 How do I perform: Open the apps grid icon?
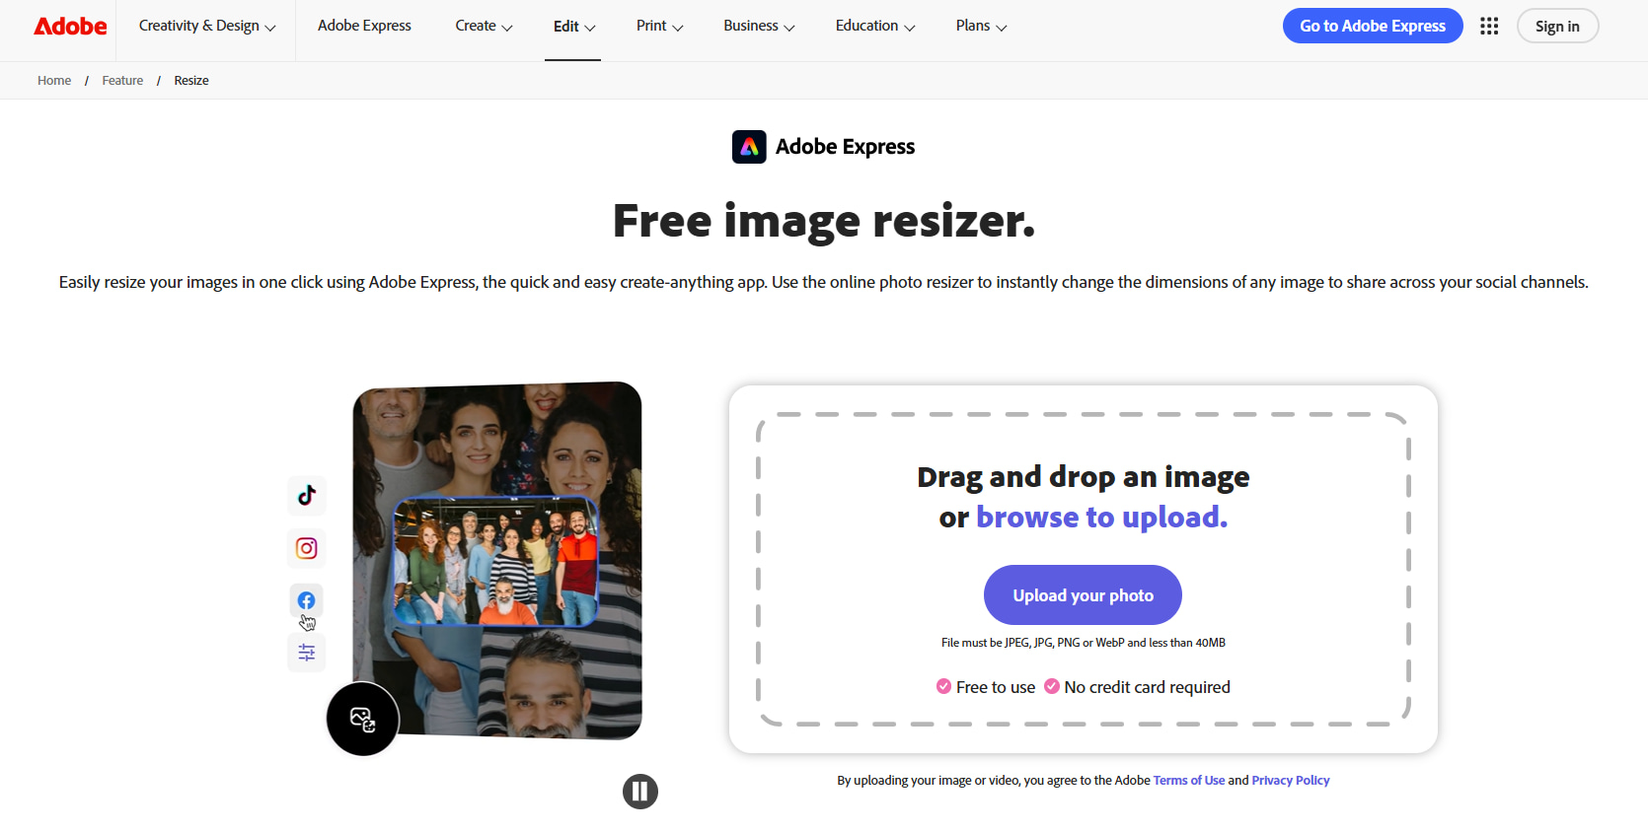click(1489, 27)
